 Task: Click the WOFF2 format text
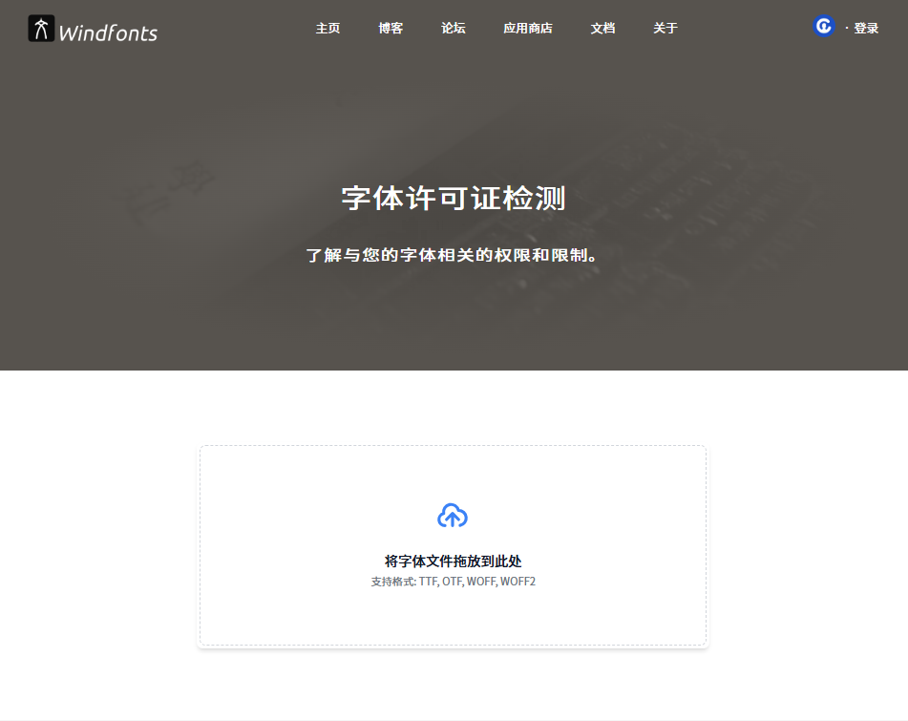(x=518, y=582)
